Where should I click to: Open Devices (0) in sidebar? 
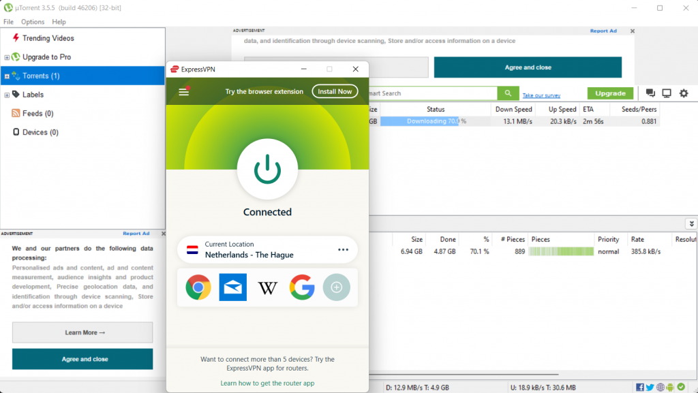[x=40, y=132]
